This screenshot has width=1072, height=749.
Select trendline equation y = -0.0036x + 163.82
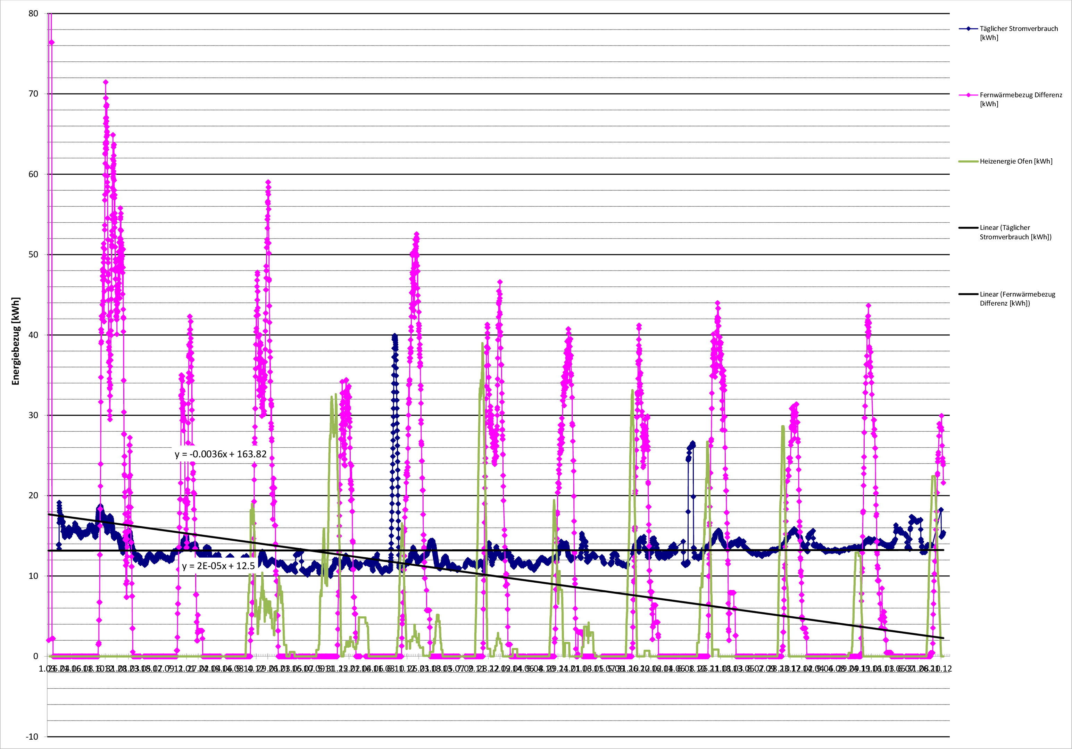pos(221,454)
